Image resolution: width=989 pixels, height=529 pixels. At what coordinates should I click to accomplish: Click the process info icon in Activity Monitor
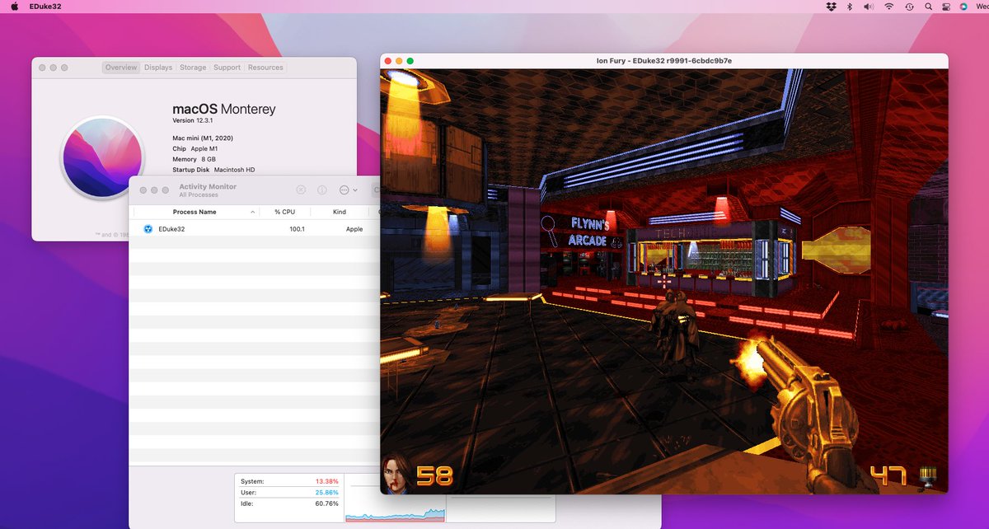point(322,190)
